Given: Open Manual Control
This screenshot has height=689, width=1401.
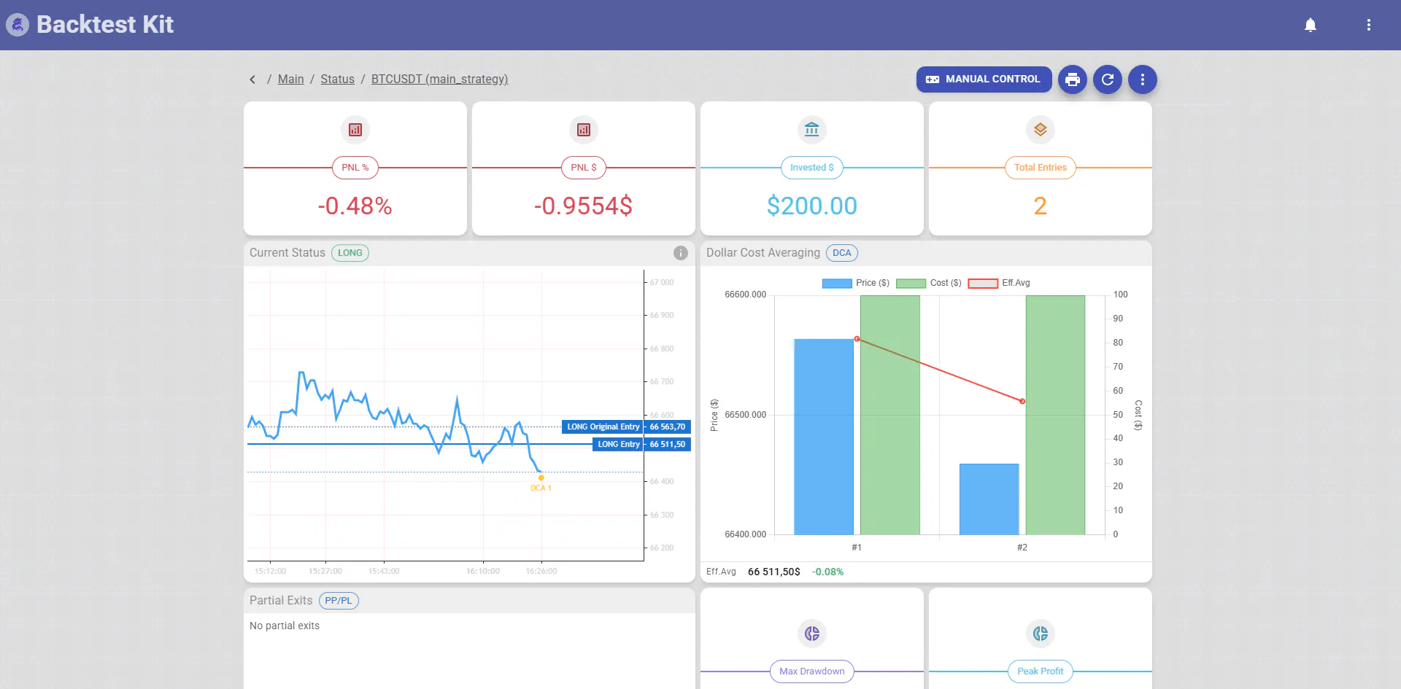Looking at the screenshot, I should [984, 79].
